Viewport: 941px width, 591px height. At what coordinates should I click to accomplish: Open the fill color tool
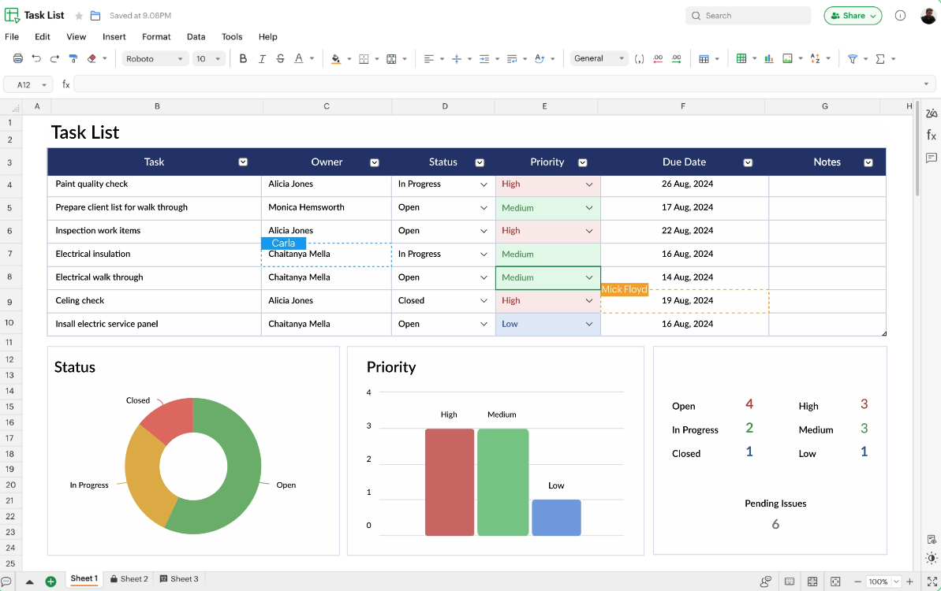point(338,58)
